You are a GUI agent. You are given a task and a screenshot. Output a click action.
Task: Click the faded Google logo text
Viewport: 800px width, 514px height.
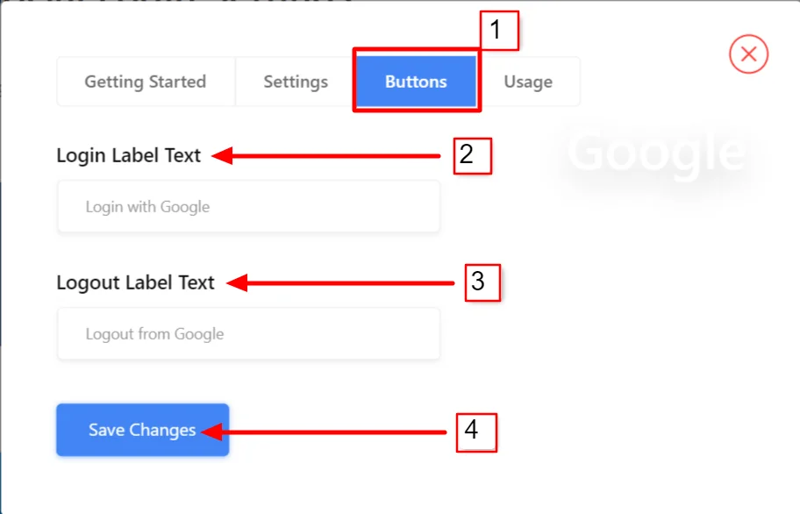point(654,151)
